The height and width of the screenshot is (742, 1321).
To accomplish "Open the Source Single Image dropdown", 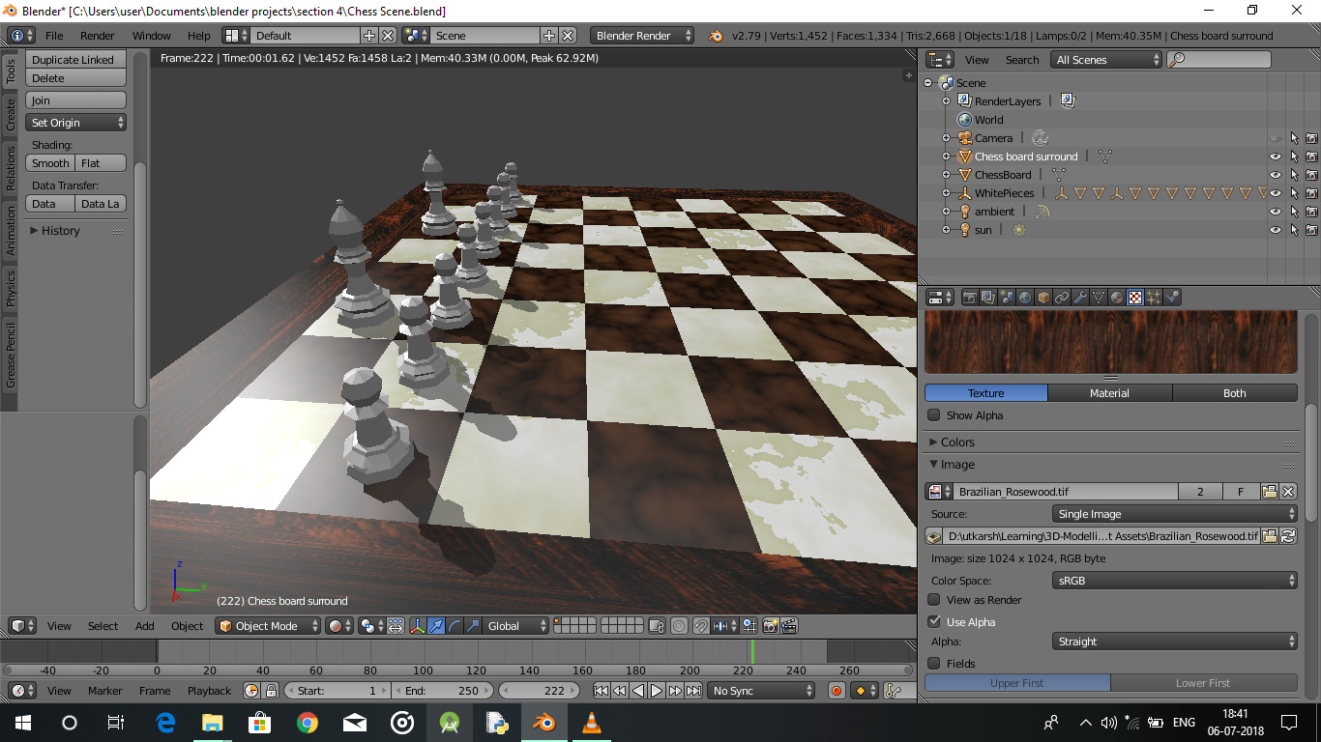I will click(x=1175, y=514).
